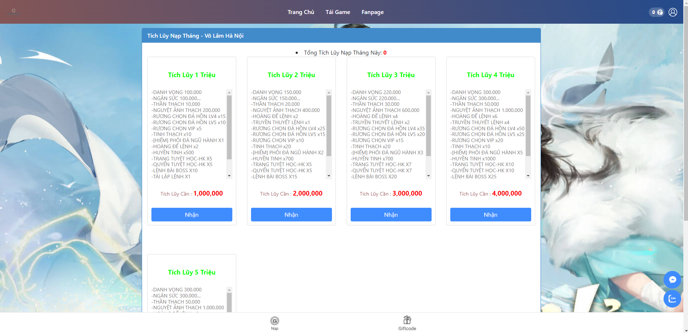The height and width of the screenshot is (333, 688).
Task: Select -DANH VỌNG 100.000 reward line
Action: tap(177, 92)
